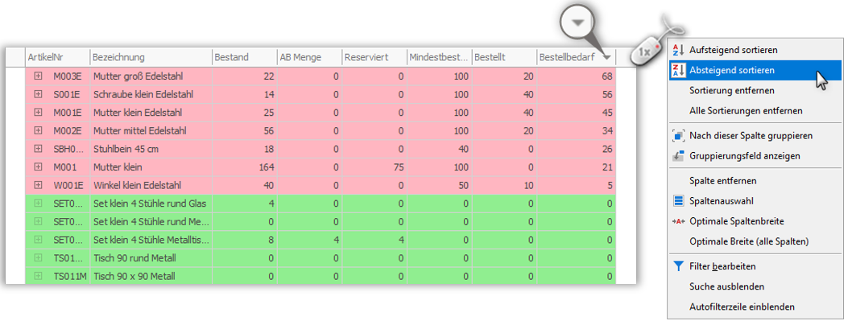The width and height of the screenshot is (852, 325).
Task: Click the blue filter funnel icon
Action: pos(678,266)
